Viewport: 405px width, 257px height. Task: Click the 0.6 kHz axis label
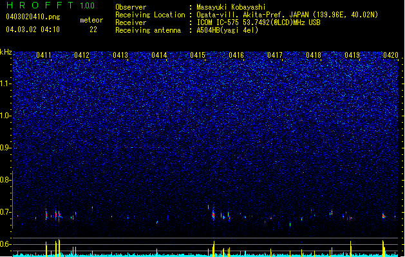5,244
